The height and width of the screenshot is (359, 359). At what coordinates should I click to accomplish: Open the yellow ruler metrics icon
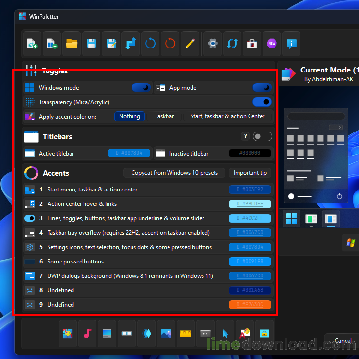coord(186,333)
